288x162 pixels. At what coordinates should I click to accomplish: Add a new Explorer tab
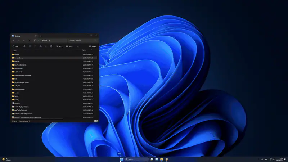point(41,36)
